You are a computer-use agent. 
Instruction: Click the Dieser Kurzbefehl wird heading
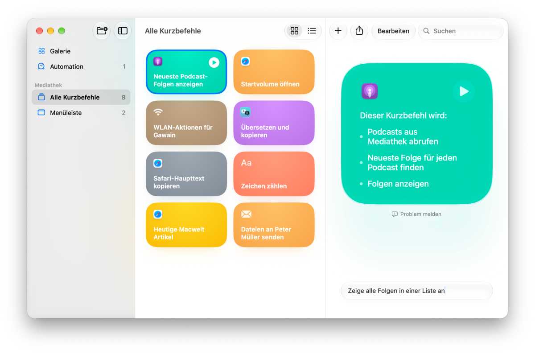403,116
